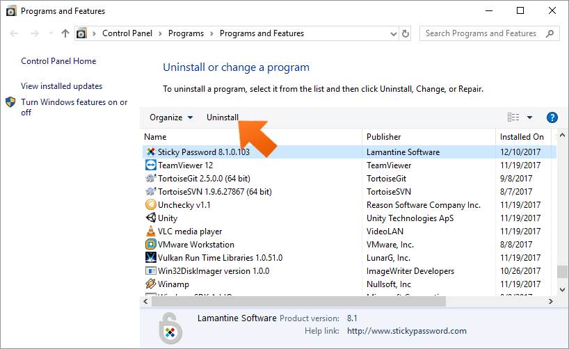Click the vertical scrollbar thumb

[x=563, y=272]
